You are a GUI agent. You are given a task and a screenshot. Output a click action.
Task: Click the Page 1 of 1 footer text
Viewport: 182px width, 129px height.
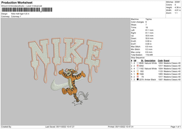[176, 127]
